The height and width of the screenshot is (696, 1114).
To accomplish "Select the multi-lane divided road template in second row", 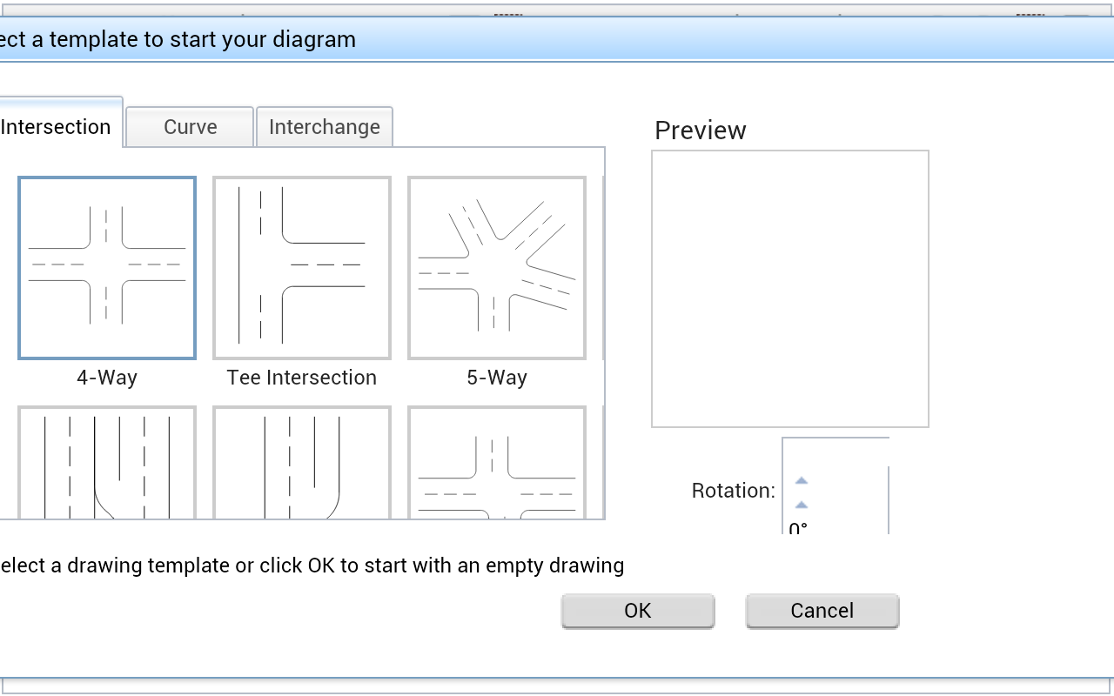I will click(107, 462).
